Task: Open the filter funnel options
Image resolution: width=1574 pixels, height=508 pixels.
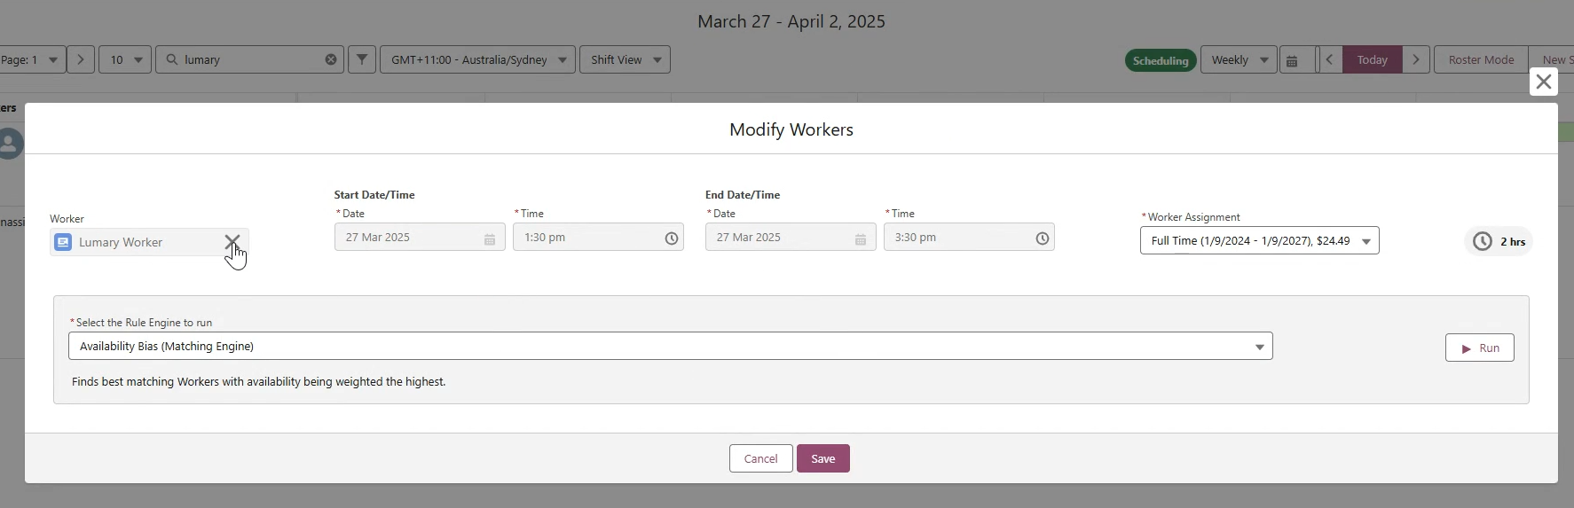Action: pos(362,59)
